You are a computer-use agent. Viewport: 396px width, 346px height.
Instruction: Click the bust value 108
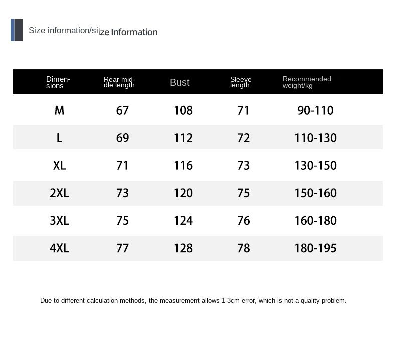(x=183, y=110)
